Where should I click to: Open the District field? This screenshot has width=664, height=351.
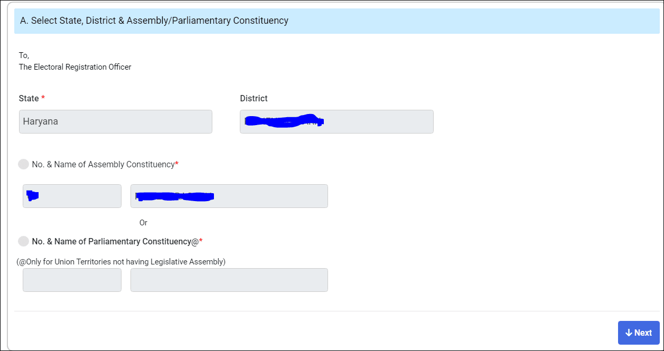point(336,121)
